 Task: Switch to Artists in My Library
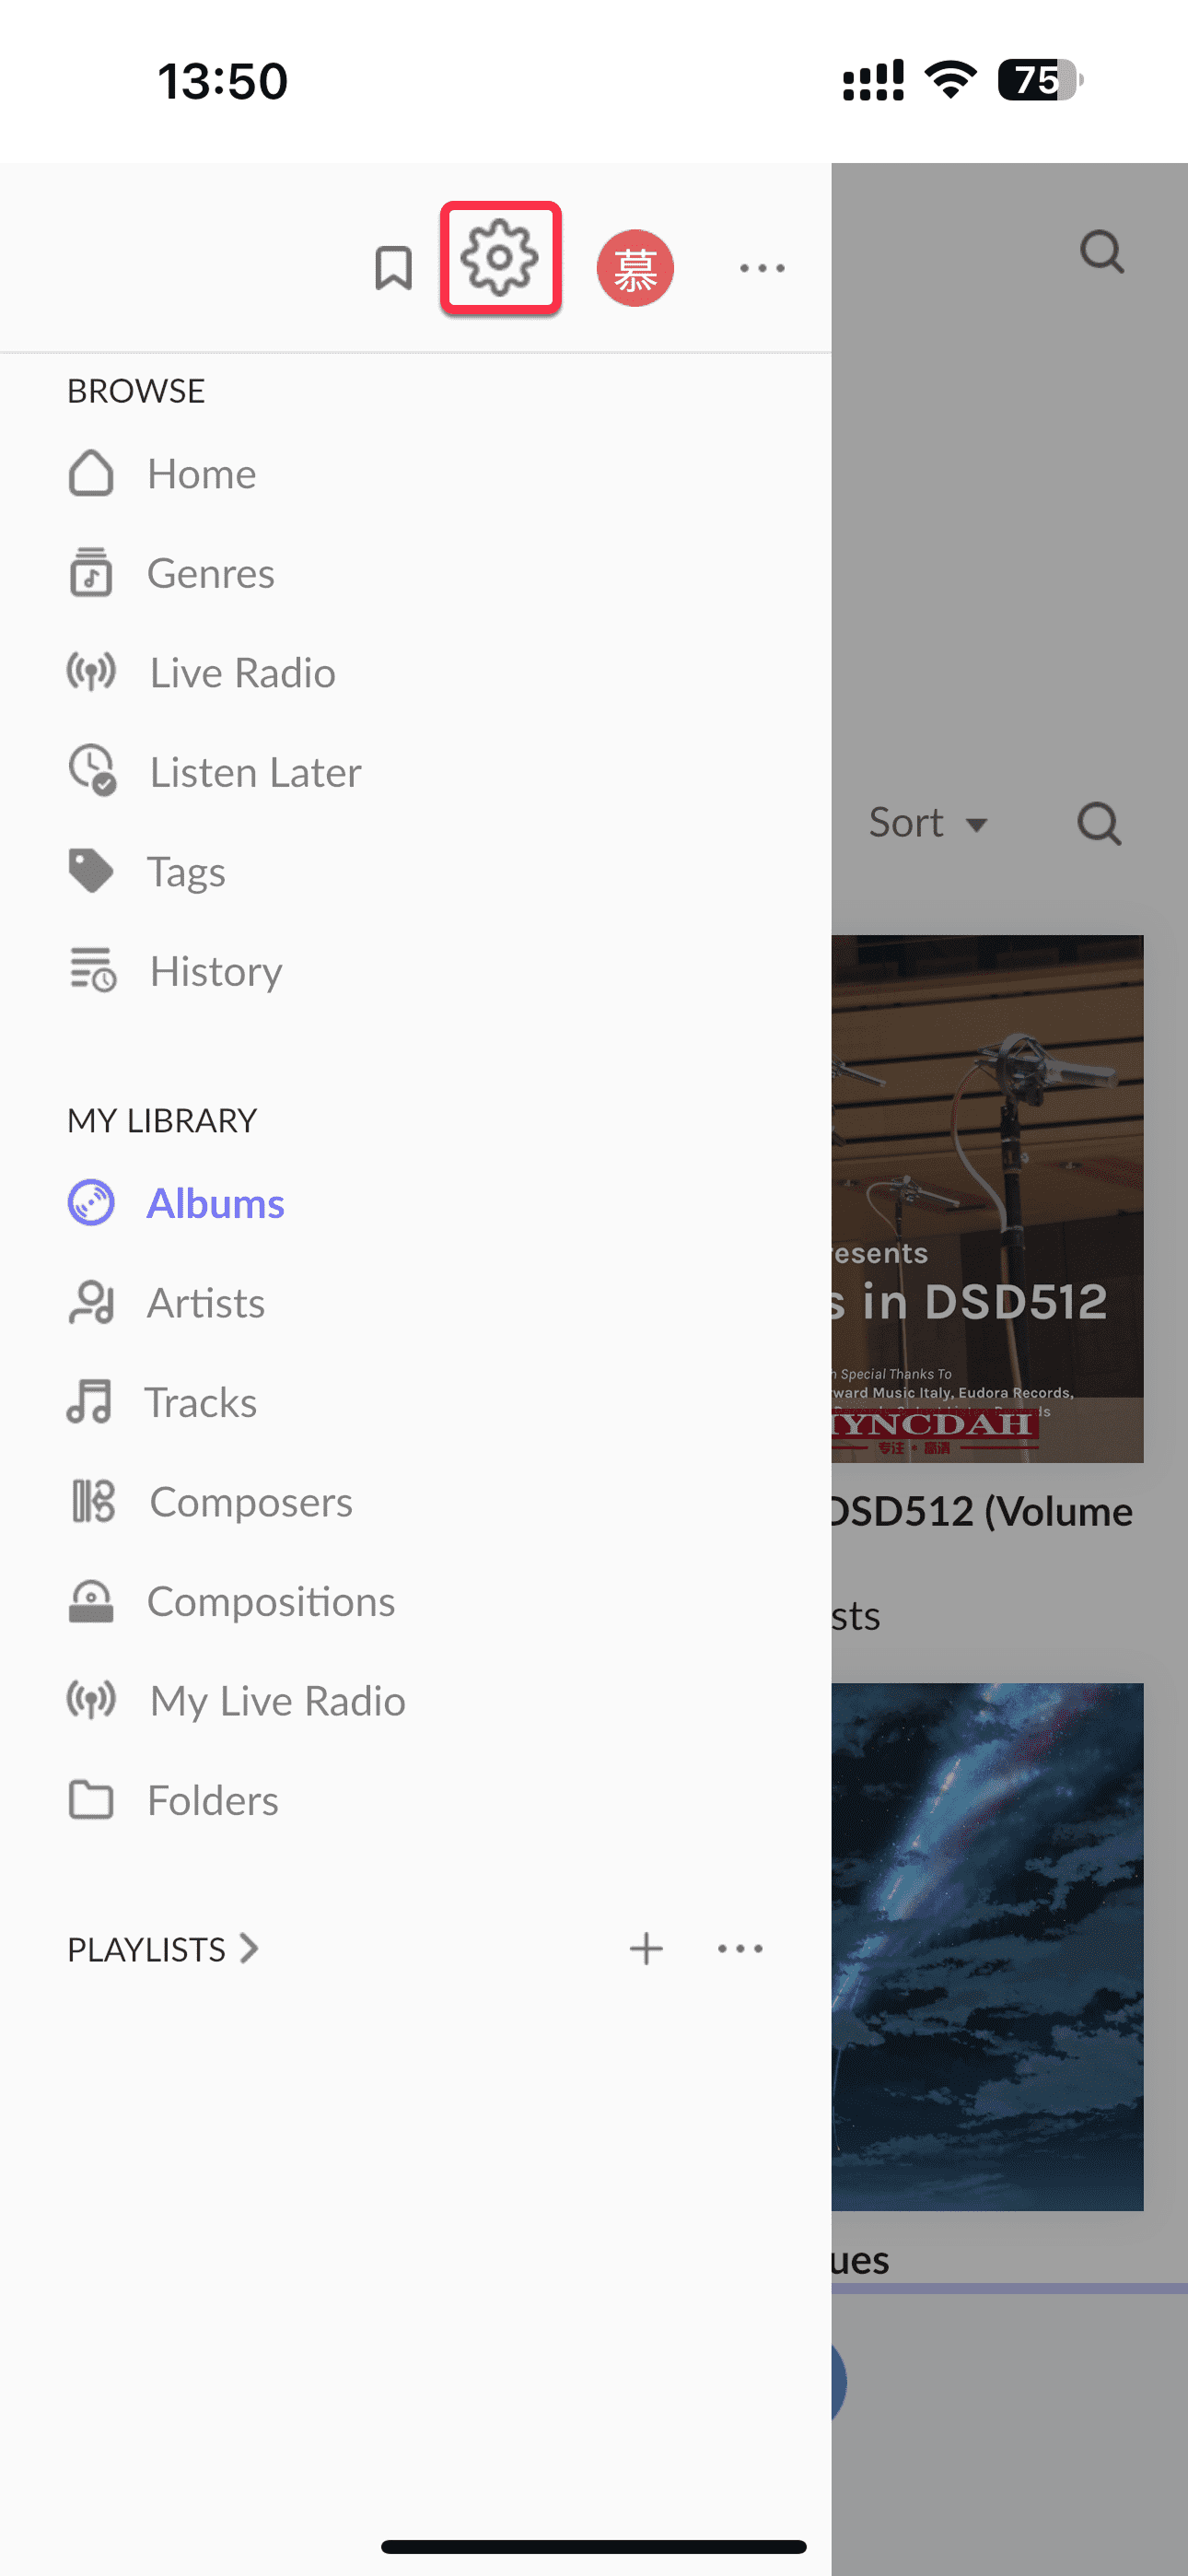(x=205, y=1303)
